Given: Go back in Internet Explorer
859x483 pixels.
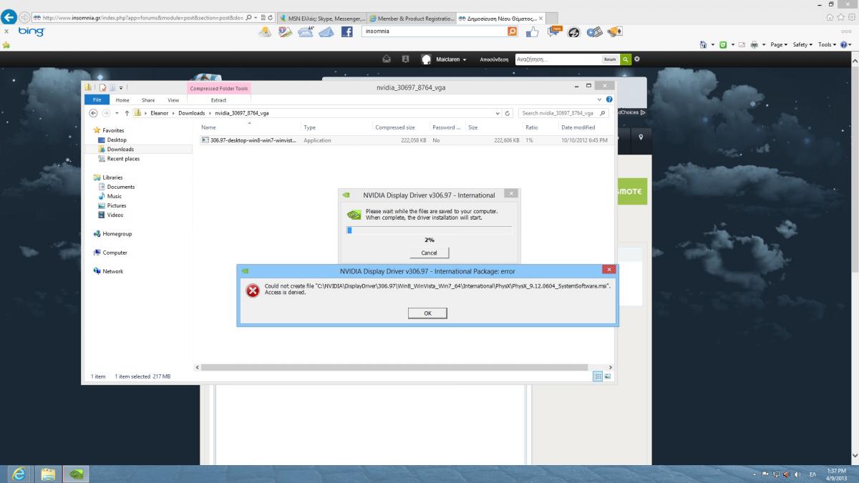Looking at the screenshot, I should 9,18.
